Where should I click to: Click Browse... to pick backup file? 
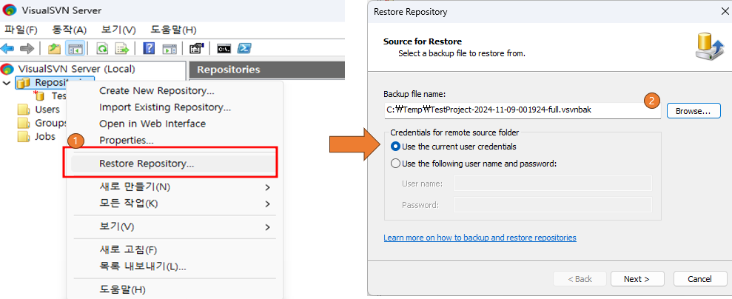pyautogui.click(x=694, y=111)
